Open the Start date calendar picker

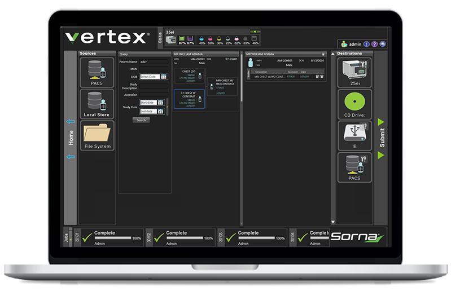point(161,103)
